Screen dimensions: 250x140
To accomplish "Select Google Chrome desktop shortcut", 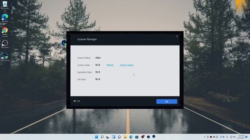I will click(5, 32).
